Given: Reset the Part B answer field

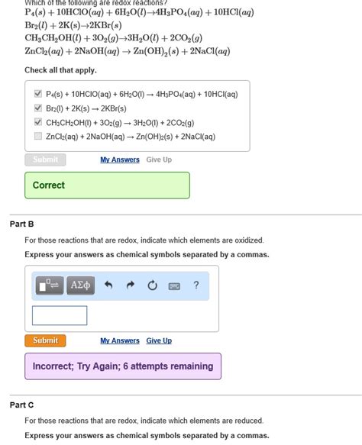Looking at the screenshot, I should pyautogui.click(x=153, y=285).
